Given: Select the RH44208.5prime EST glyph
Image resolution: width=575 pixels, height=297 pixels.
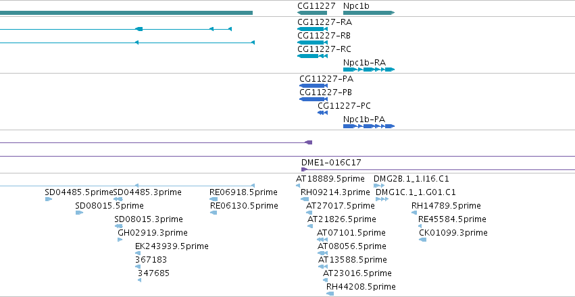Looking at the screenshot, I should point(330,294).
